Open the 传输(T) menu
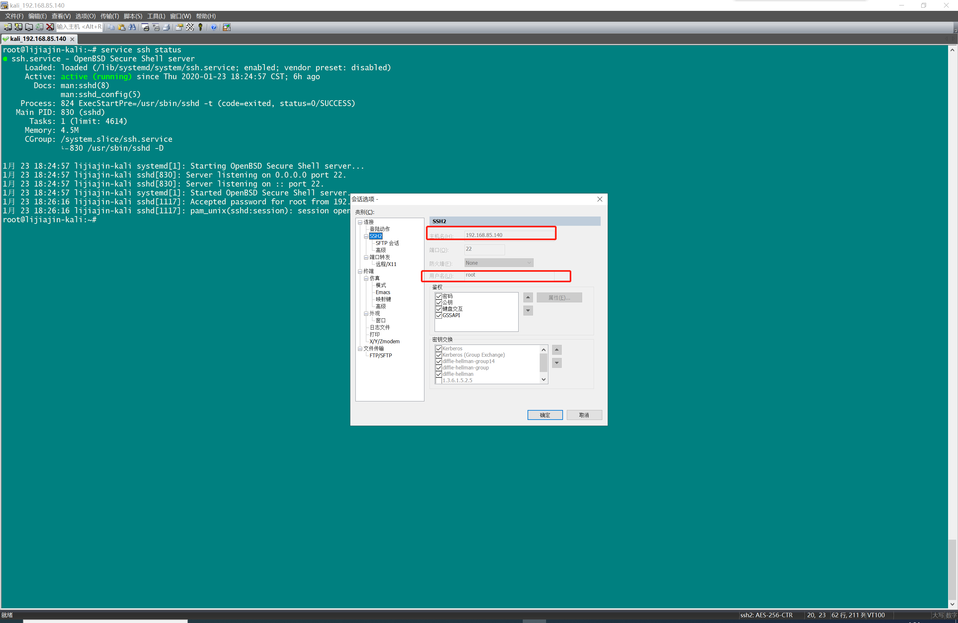The height and width of the screenshot is (623, 958). tap(110, 16)
